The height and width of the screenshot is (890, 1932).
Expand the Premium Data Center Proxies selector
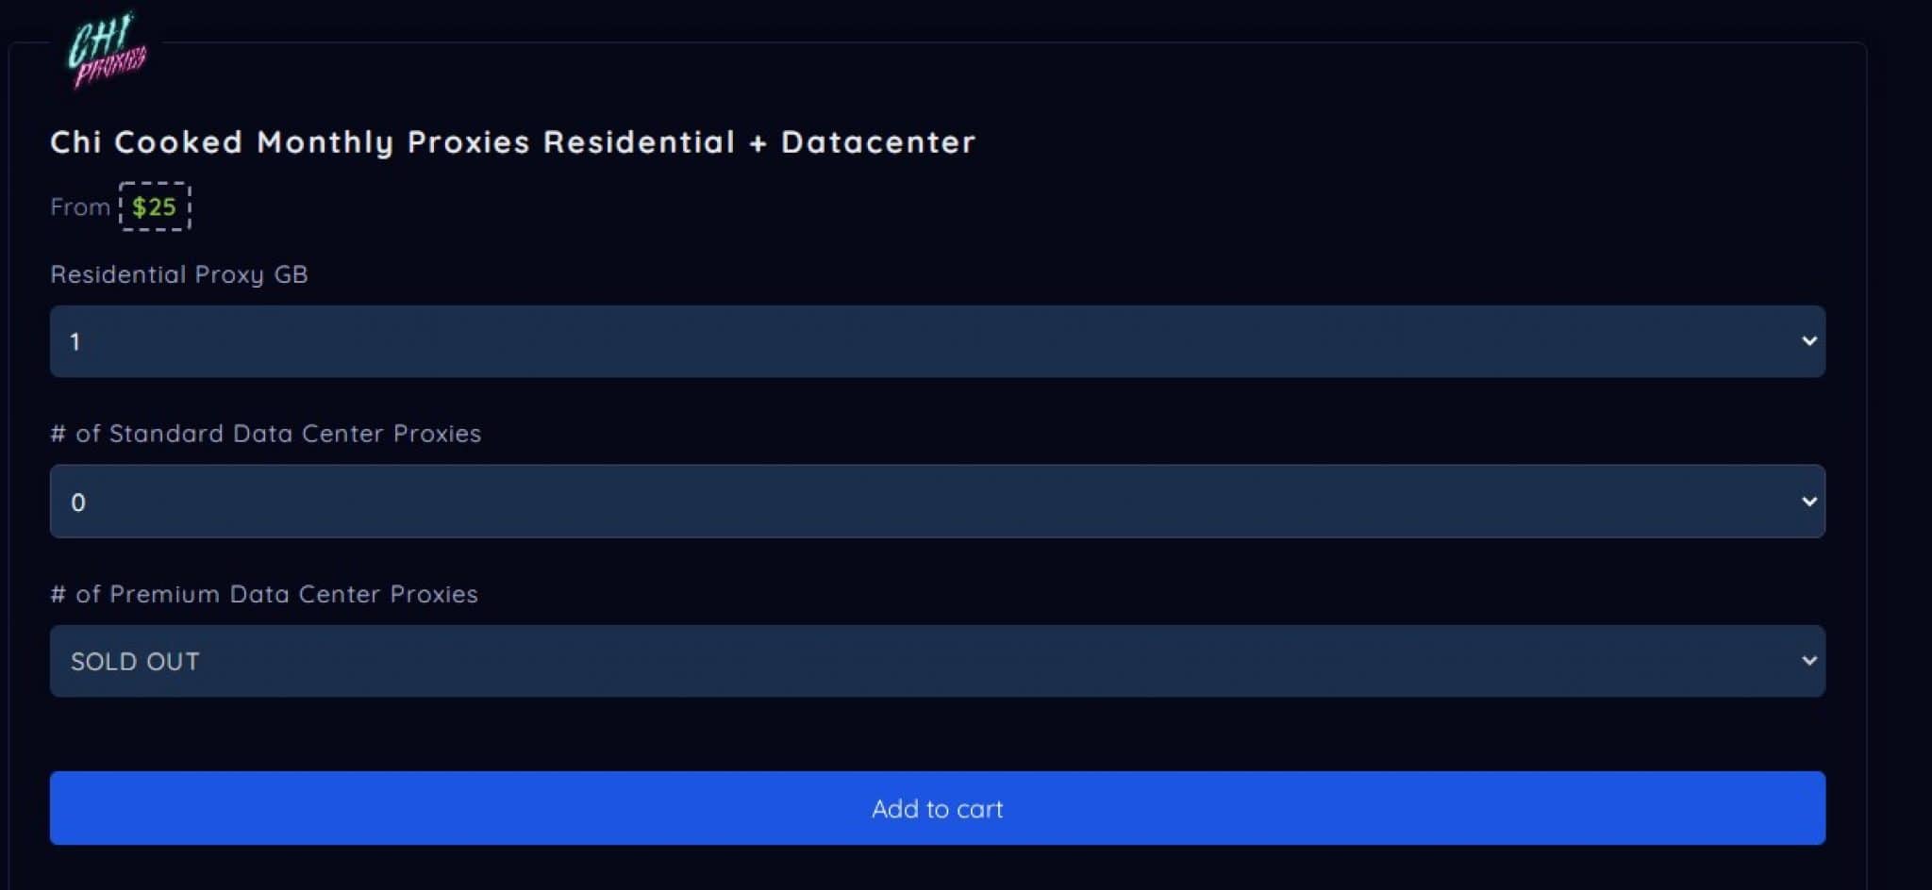click(x=937, y=661)
